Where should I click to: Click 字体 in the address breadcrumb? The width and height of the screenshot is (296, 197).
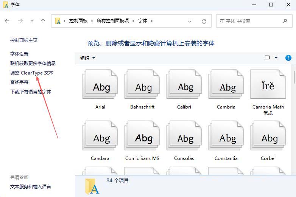tap(143, 21)
